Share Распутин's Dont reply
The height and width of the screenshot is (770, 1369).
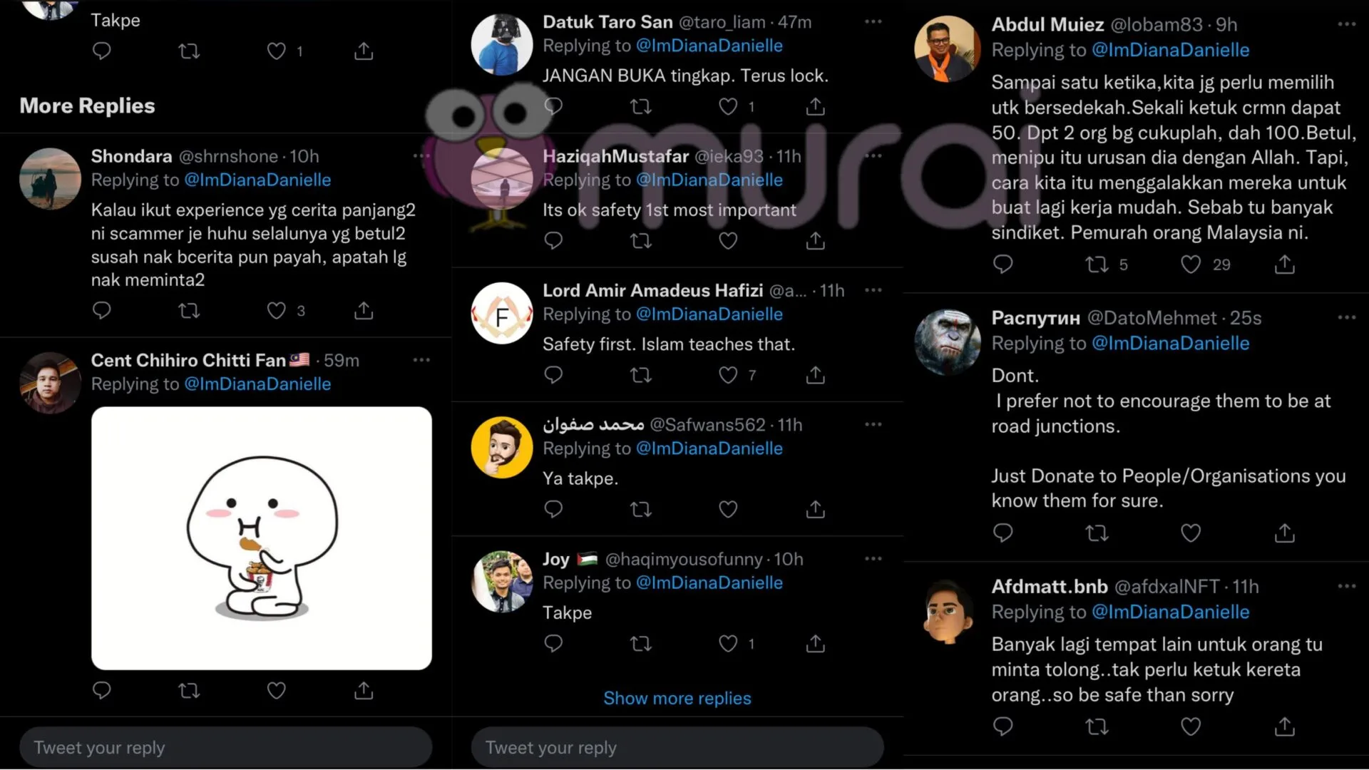point(1285,533)
